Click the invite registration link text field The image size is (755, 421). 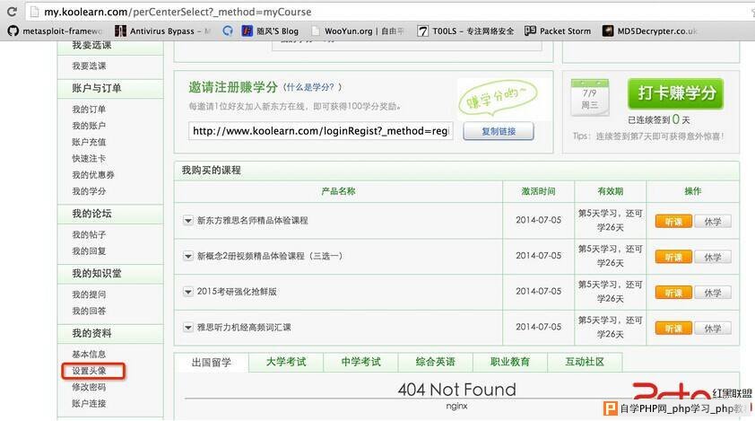click(321, 131)
